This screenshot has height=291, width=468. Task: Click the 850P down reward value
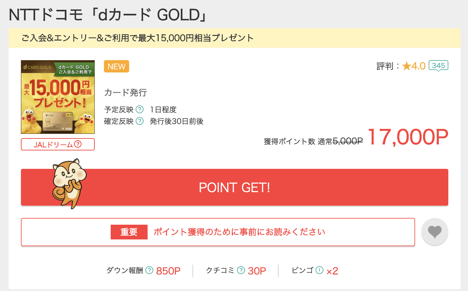click(x=168, y=271)
